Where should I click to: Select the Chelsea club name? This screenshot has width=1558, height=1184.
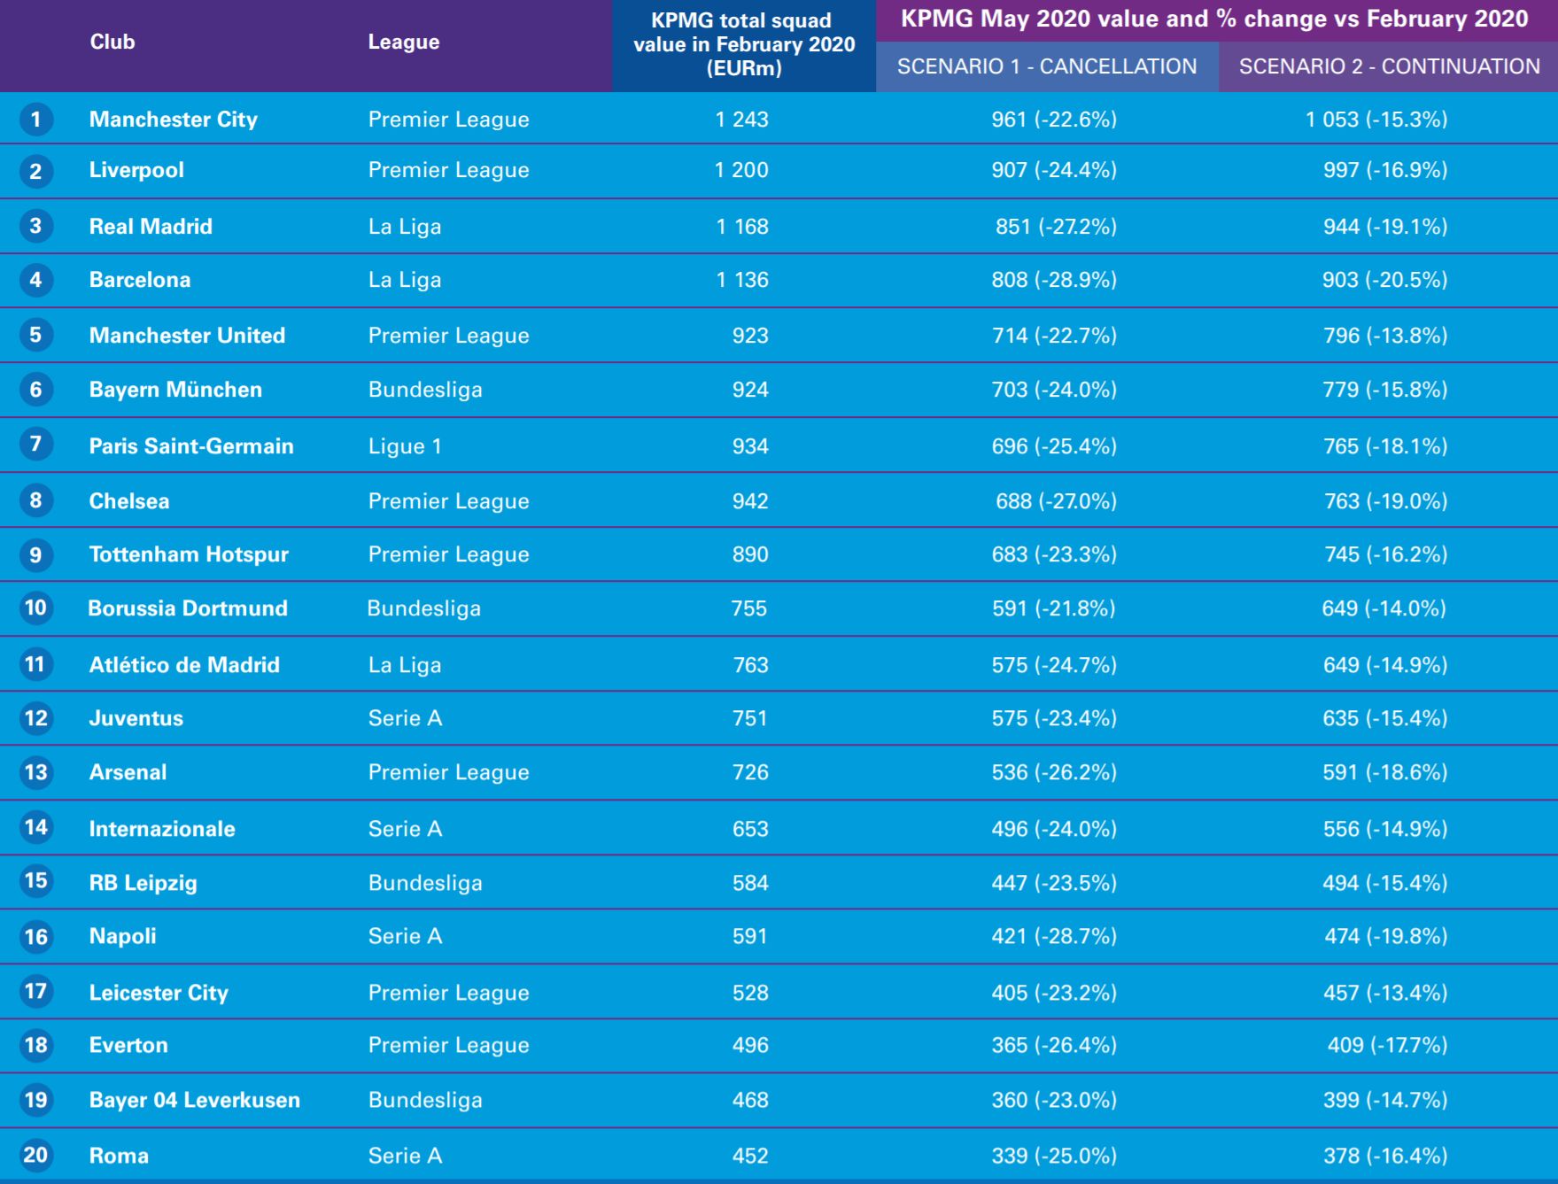pos(129,501)
